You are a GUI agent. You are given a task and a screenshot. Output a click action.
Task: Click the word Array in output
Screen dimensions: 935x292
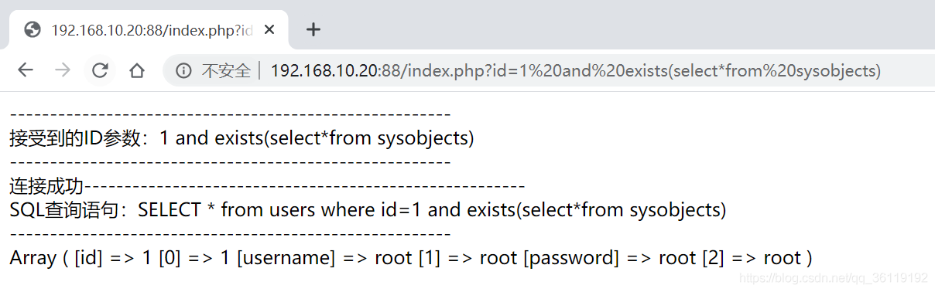(33, 258)
